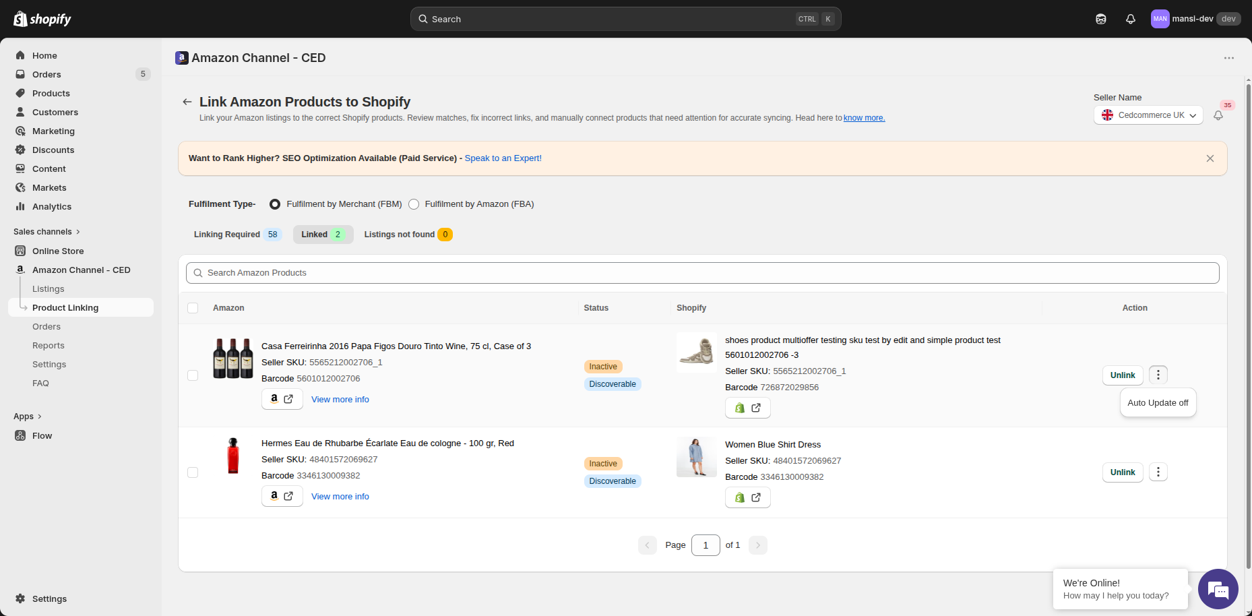Open Casa Ferreirinha listing on Amazon

(282, 399)
